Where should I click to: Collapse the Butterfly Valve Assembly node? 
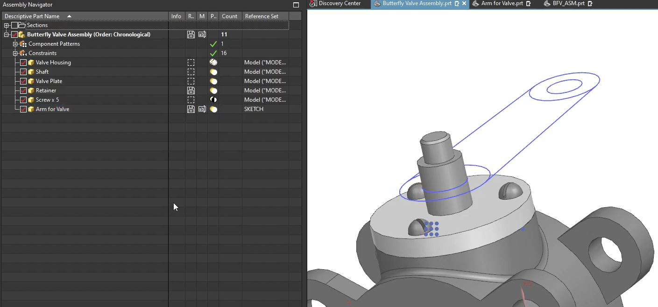7,35
